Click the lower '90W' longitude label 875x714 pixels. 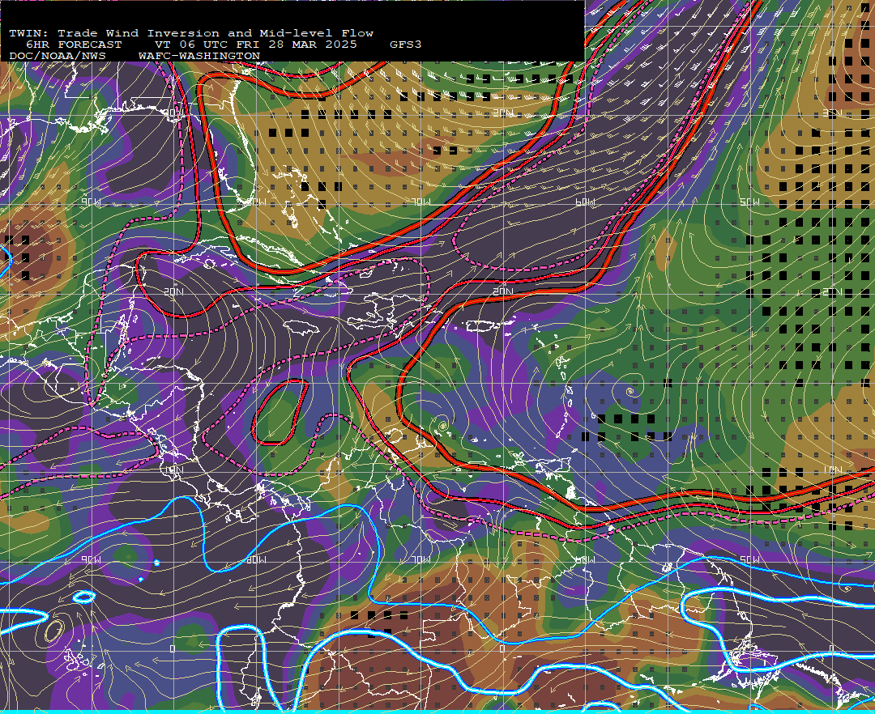pyautogui.click(x=91, y=559)
